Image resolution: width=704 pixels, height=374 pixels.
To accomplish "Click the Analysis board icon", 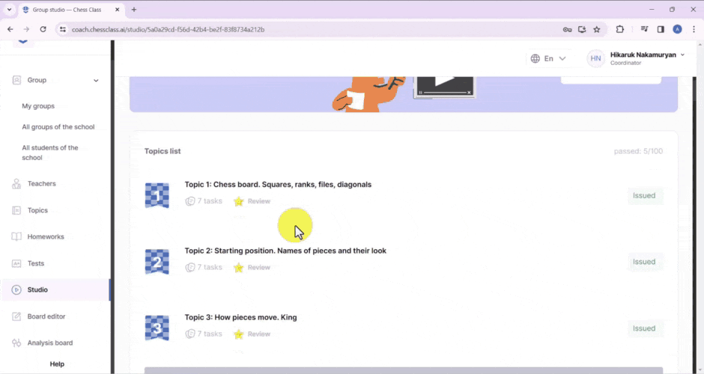I will coord(16,343).
